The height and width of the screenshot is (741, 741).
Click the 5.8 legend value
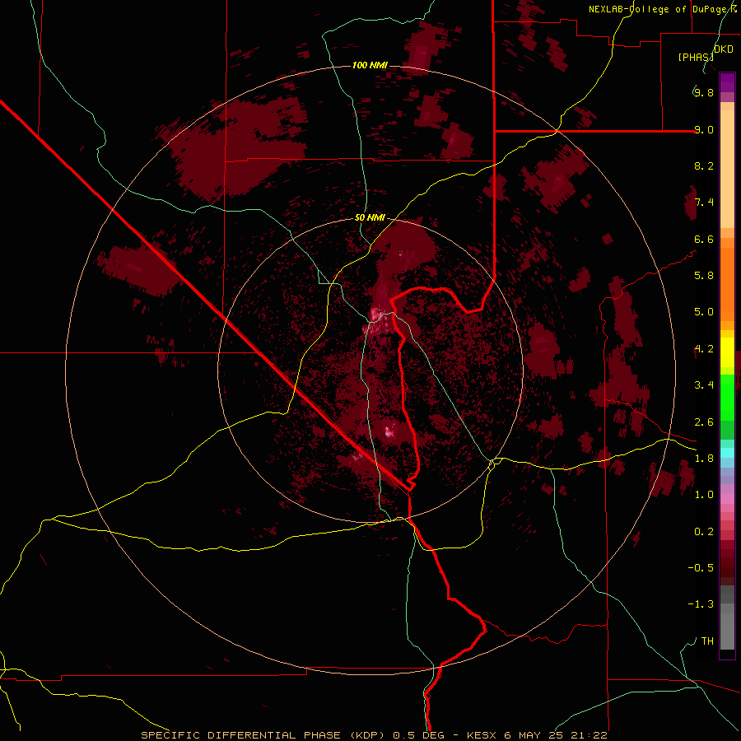tap(704, 276)
